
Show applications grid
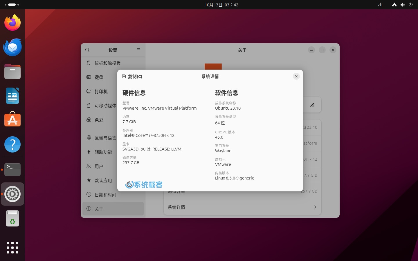(12, 248)
